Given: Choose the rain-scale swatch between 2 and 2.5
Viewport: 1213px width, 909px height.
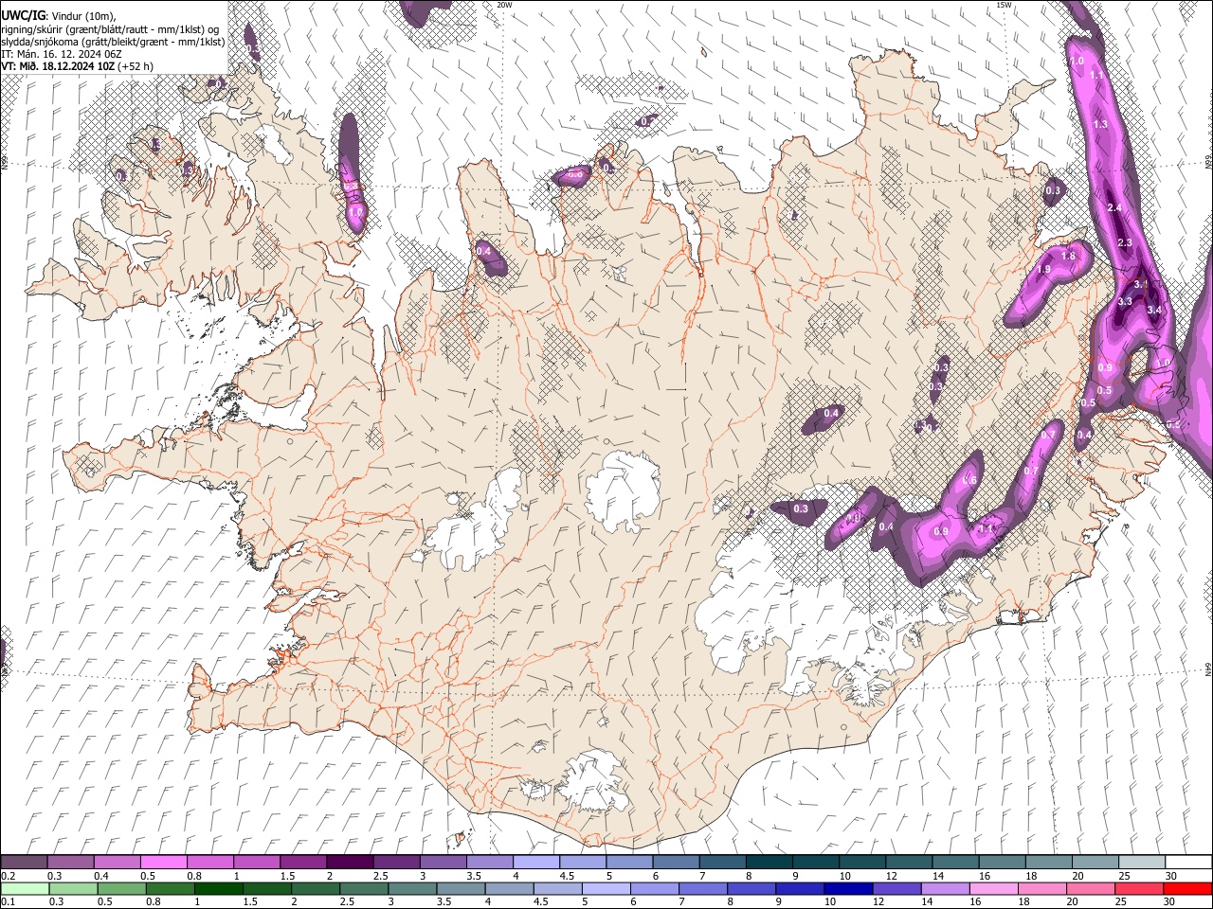Looking at the screenshot, I should pos(316,888).
